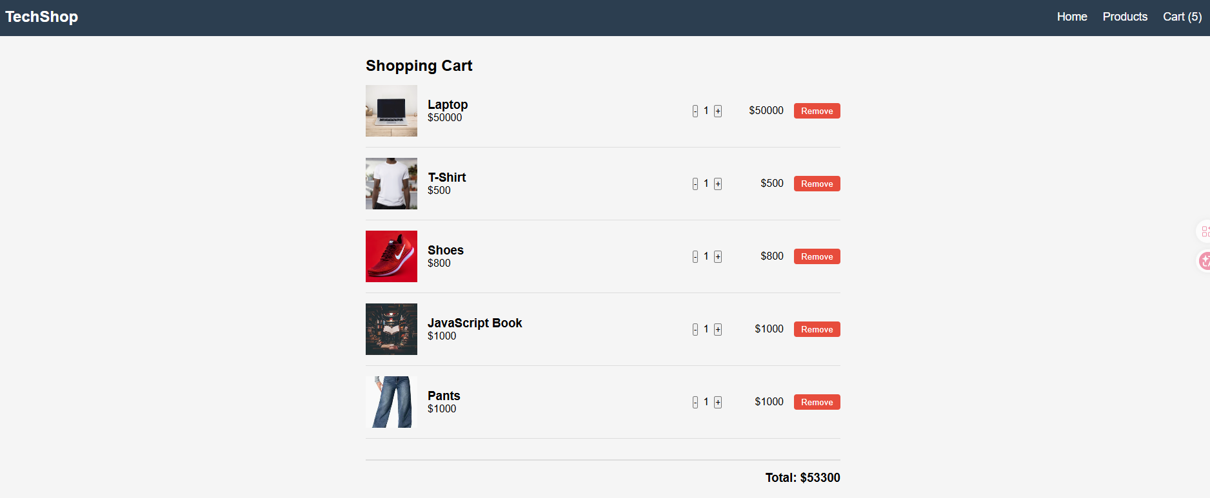Screen dimensions: 1210x498
Task: Open the Home page link
Action: tap(1072, 17)
